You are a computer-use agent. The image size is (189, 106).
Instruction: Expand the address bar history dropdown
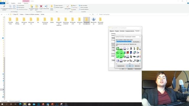point(90,14)
